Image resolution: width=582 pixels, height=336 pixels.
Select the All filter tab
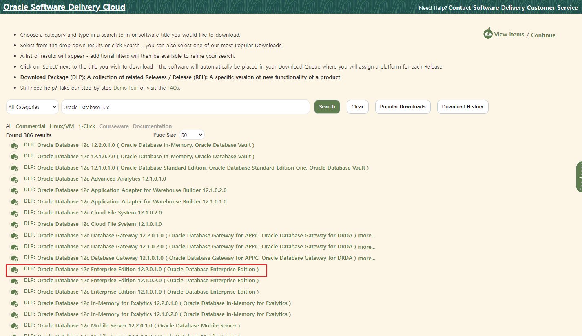9,126
